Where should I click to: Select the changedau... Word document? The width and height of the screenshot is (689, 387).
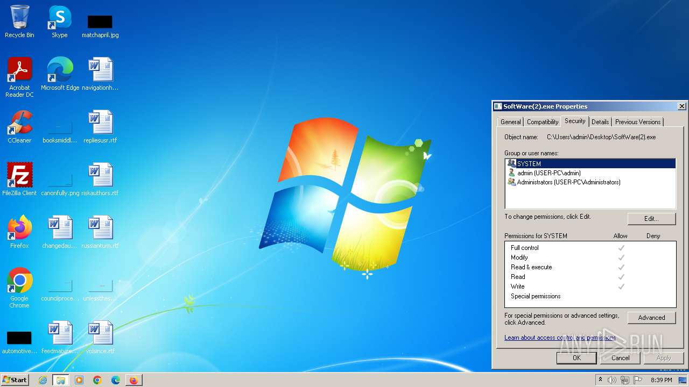pos(60,232)
